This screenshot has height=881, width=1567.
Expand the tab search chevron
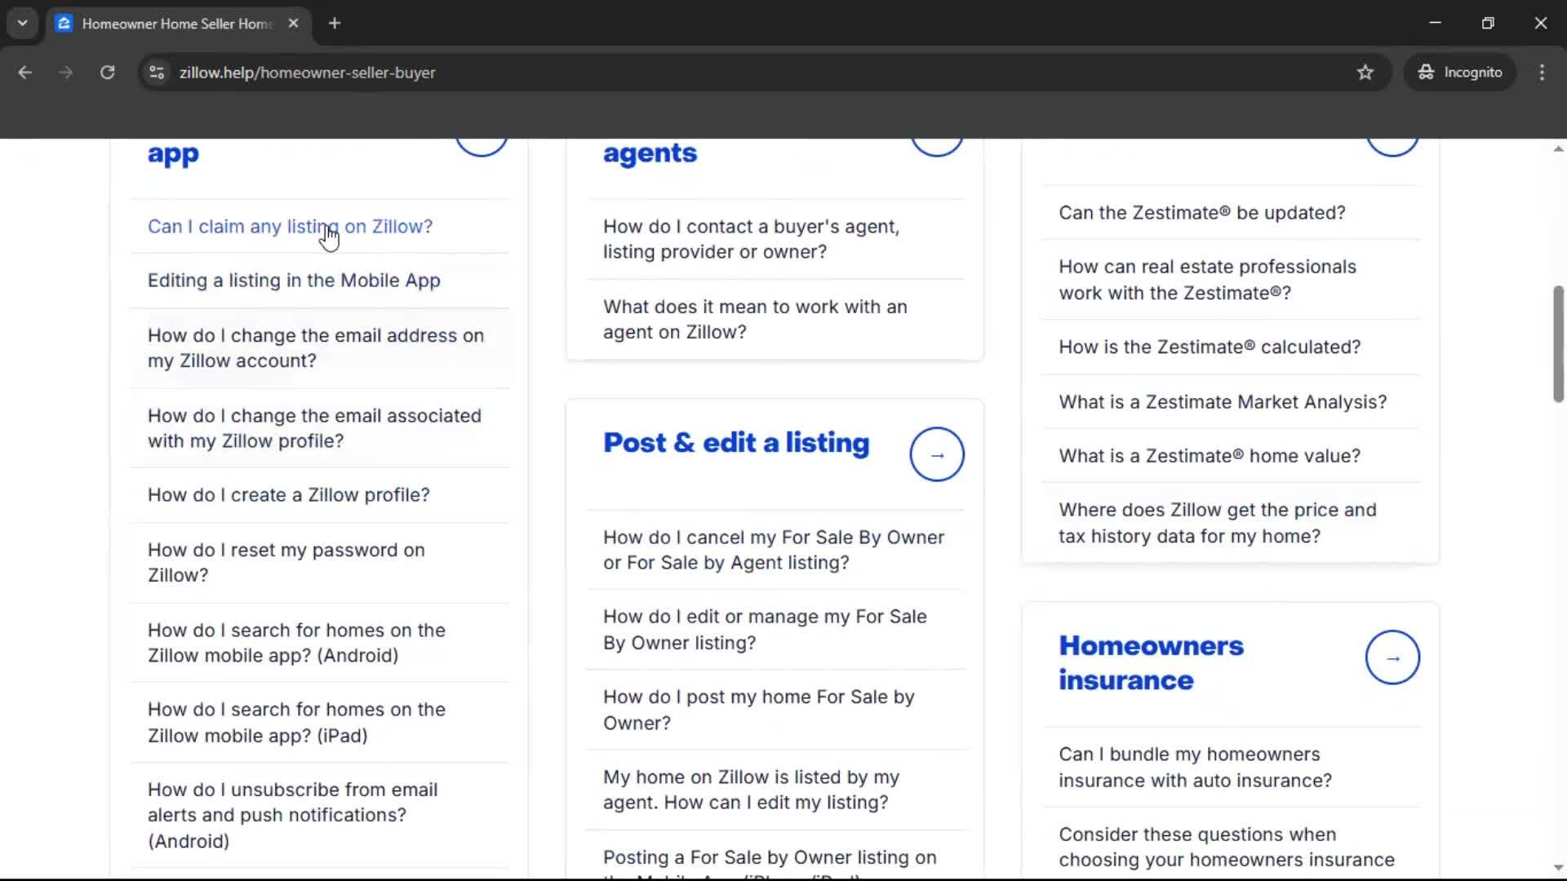click(22, 23)
